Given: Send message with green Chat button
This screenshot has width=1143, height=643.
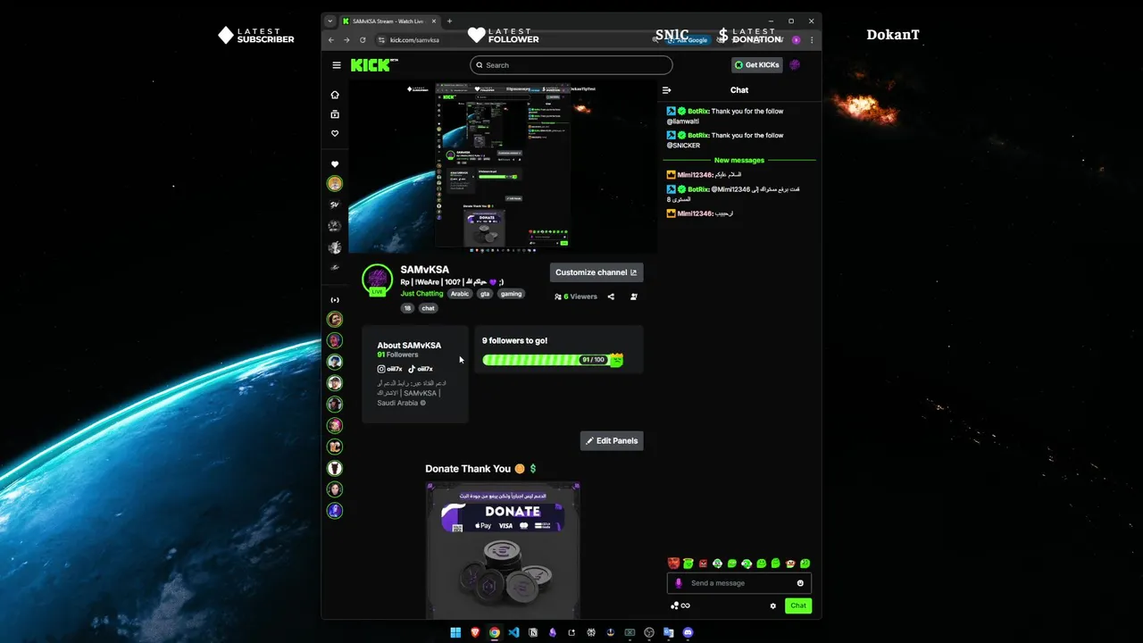Looking at the screenshot, I should pos(798,605).
